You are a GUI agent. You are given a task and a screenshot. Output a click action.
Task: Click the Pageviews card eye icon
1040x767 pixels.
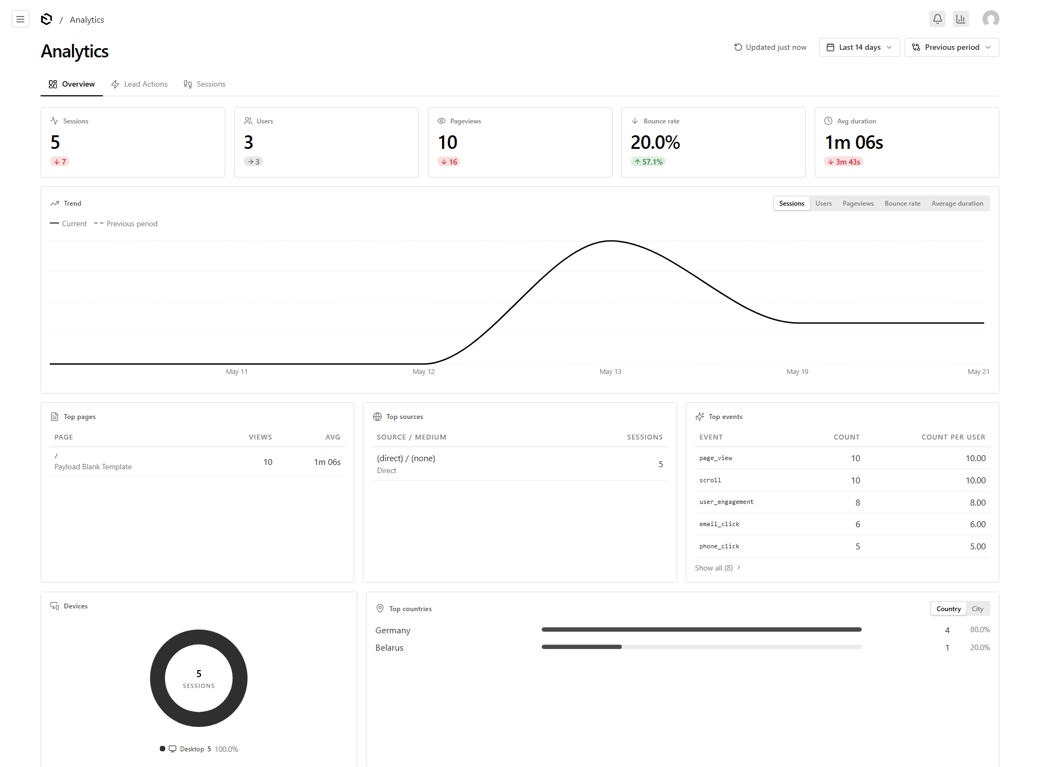[441, 121]
